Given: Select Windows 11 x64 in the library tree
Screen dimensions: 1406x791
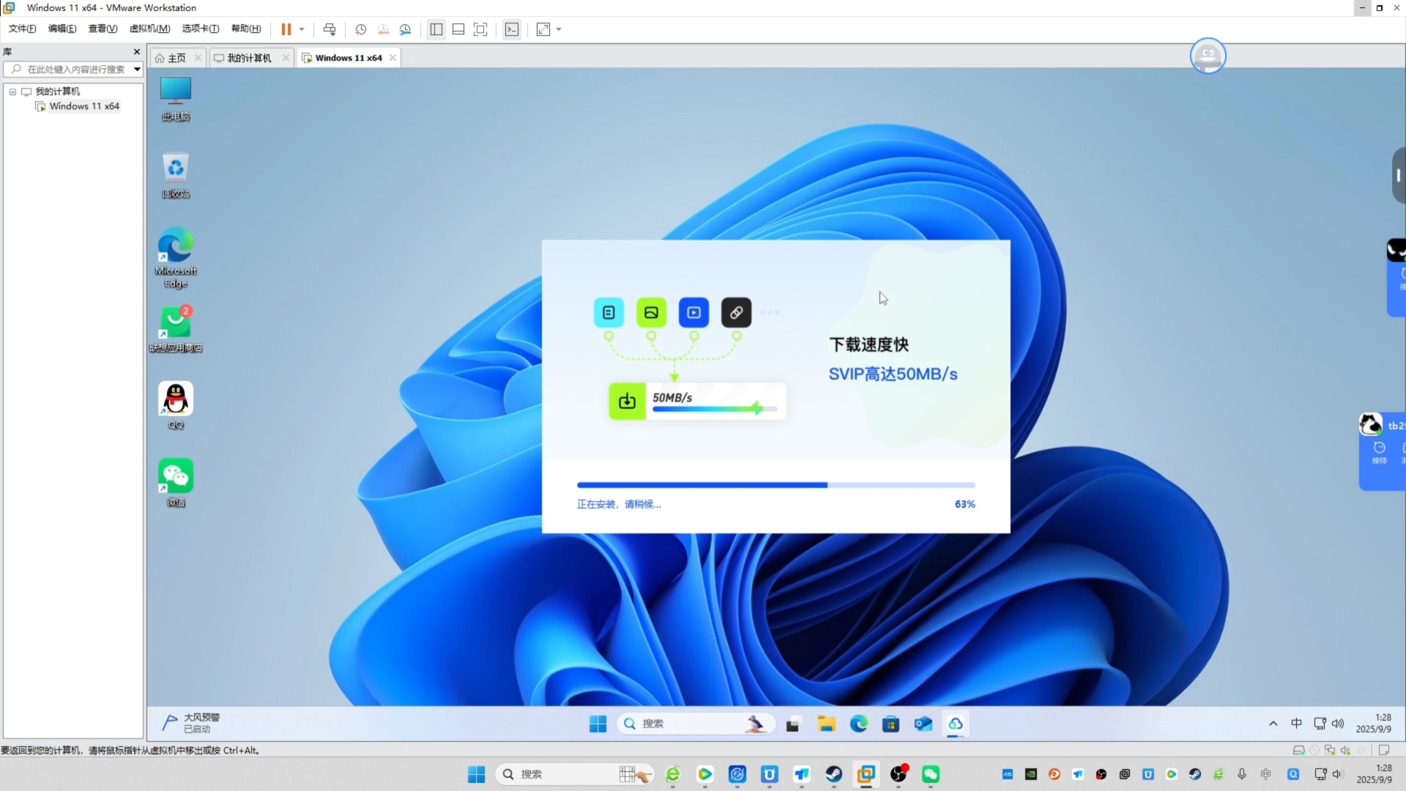Looking at the screenshot, I should tap(83, 106).
